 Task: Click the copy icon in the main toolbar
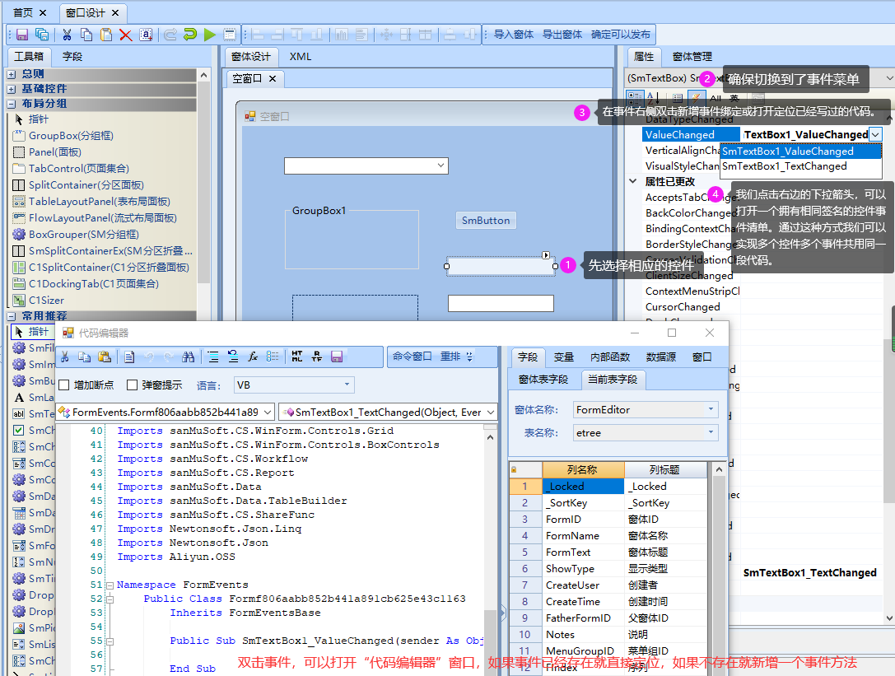[x=86, y=35]
